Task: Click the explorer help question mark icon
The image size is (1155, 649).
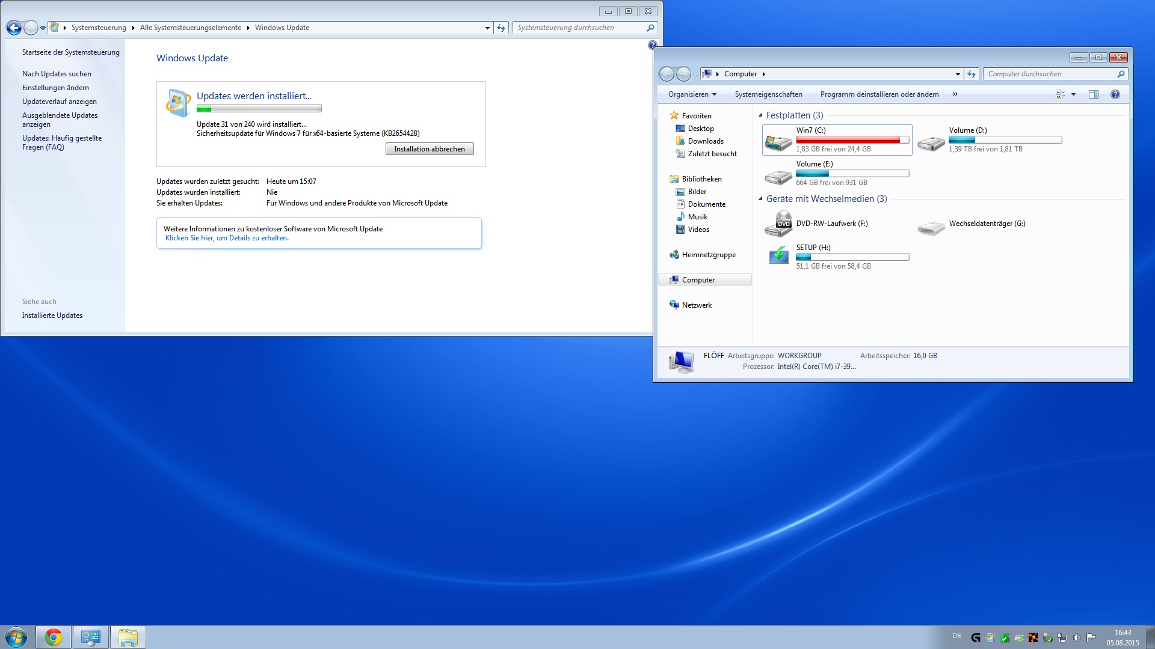Action: click(1115, 94)
